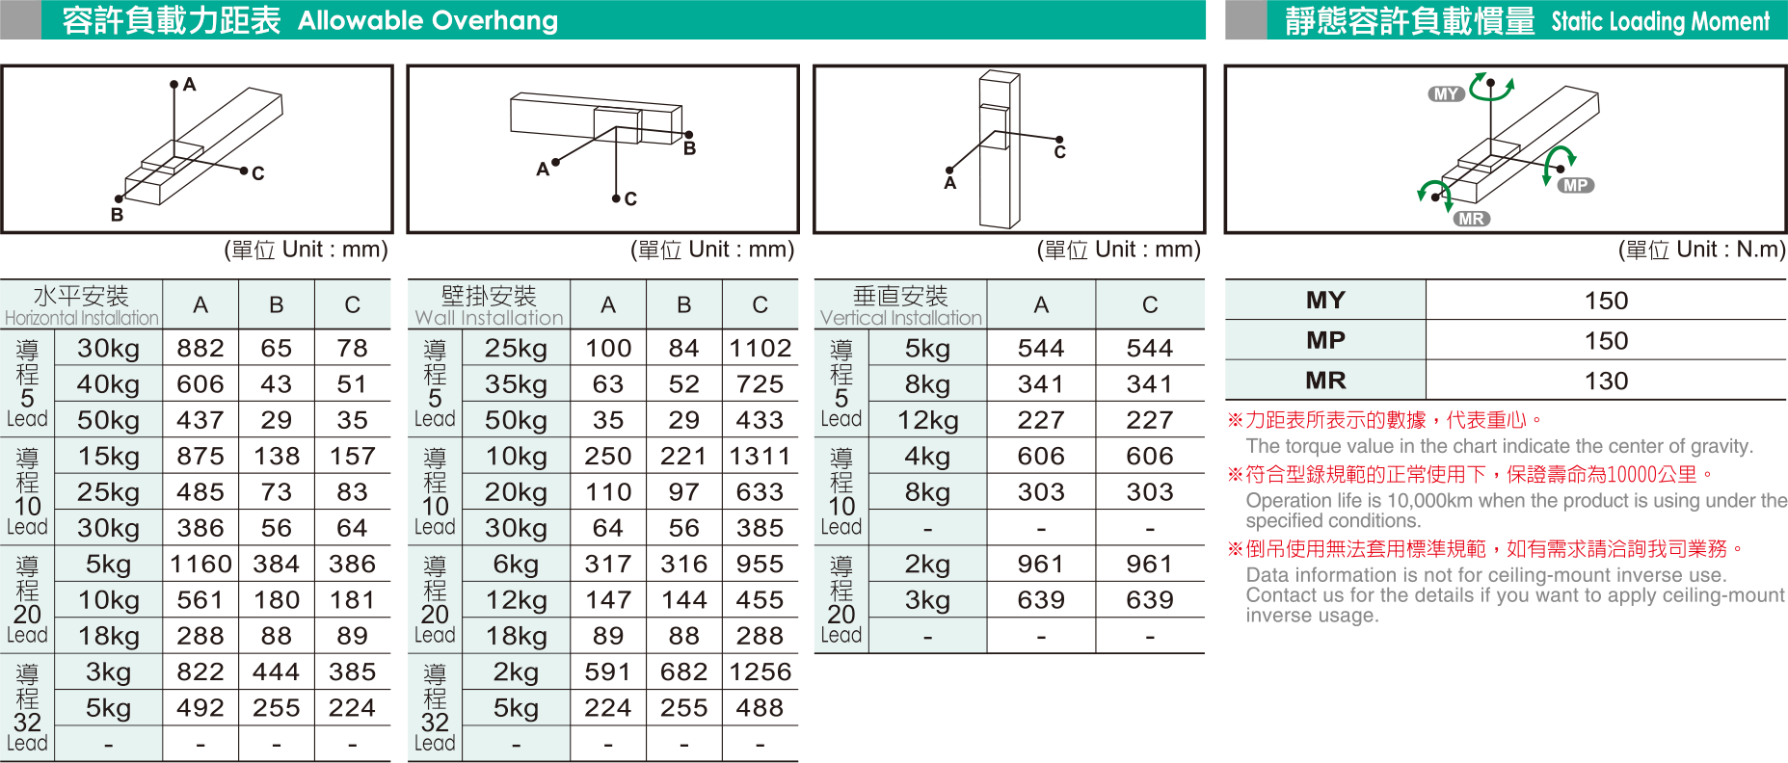Select the vertical installation diagram
This screenshot has height=763, width=1788.
tap(1009, 149)
